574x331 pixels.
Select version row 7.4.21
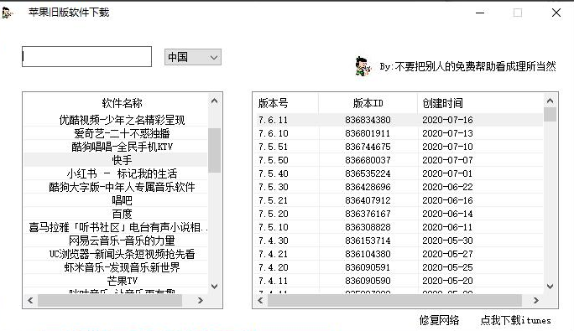[399, 254]
